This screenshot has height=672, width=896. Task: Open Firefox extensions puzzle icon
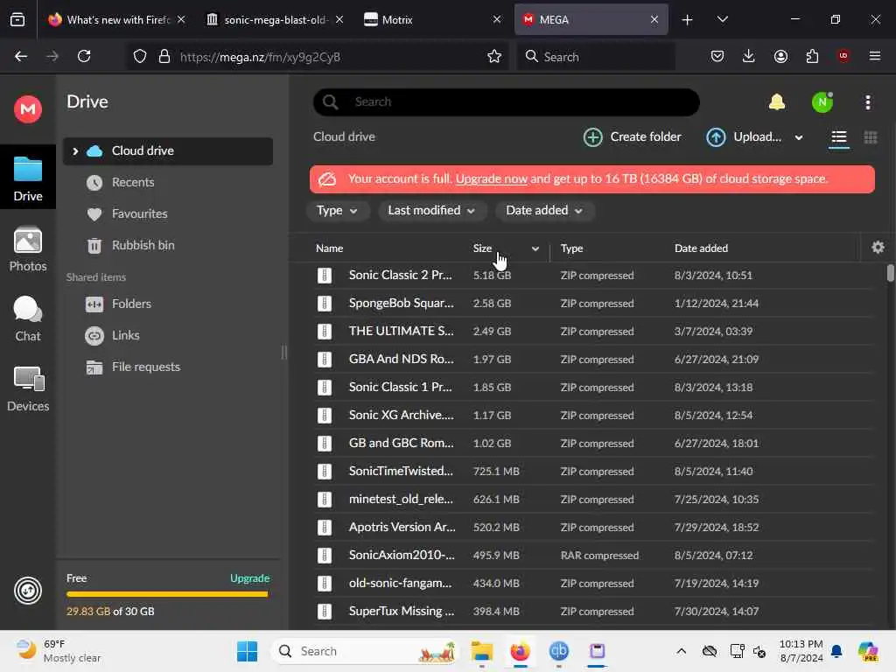812,56
